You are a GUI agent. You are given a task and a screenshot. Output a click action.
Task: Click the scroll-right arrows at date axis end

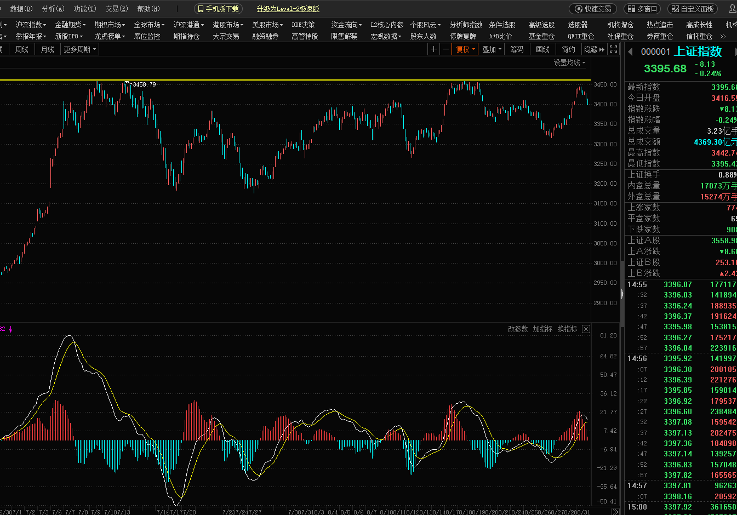pyautogui.click(x=615, y=512)
